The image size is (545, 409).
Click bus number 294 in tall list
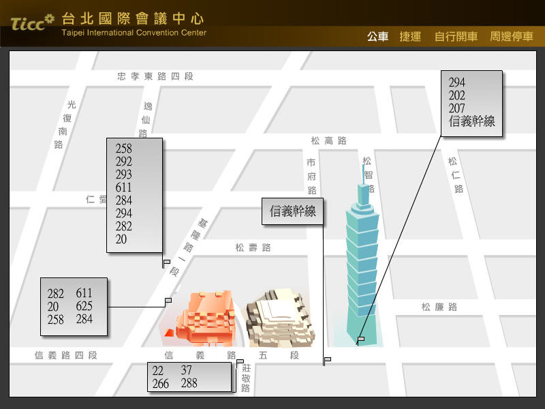point(124,213)
